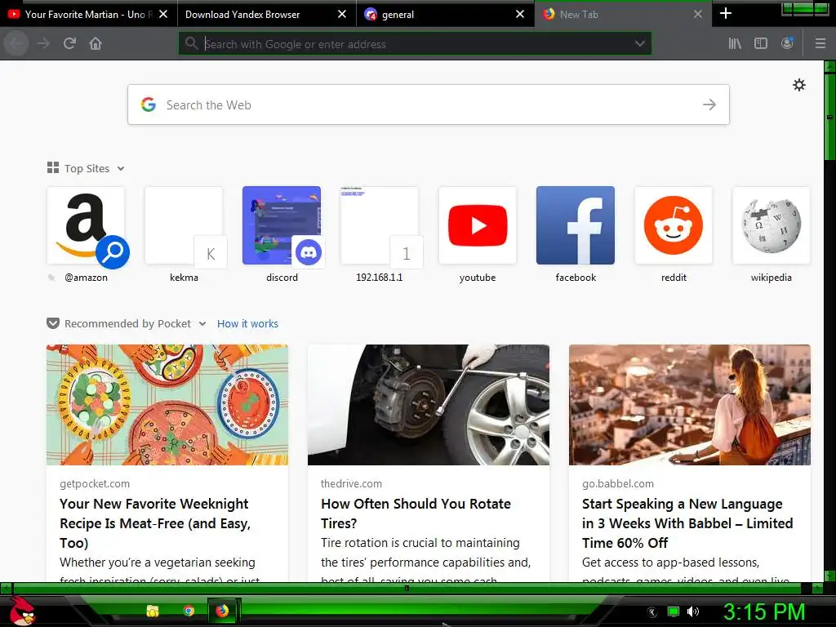Viewport: 836px width, 627px height.
Task: Open the @amazon top site tile
Action: tap(86, 225)
